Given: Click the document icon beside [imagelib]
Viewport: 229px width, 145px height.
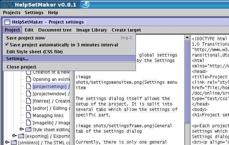Looking at the screenshot, I should click(28, 123).
